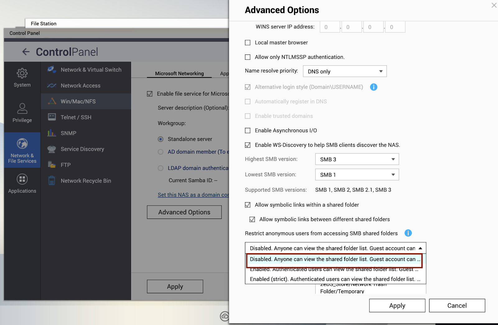Click Set this NAS as a domain controller
This screenshot has height=325, width=498.
point(193,195)
